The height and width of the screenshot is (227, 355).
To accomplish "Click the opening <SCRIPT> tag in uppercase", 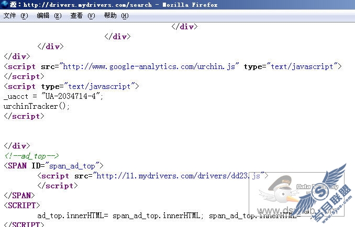I will pos(22,206).
